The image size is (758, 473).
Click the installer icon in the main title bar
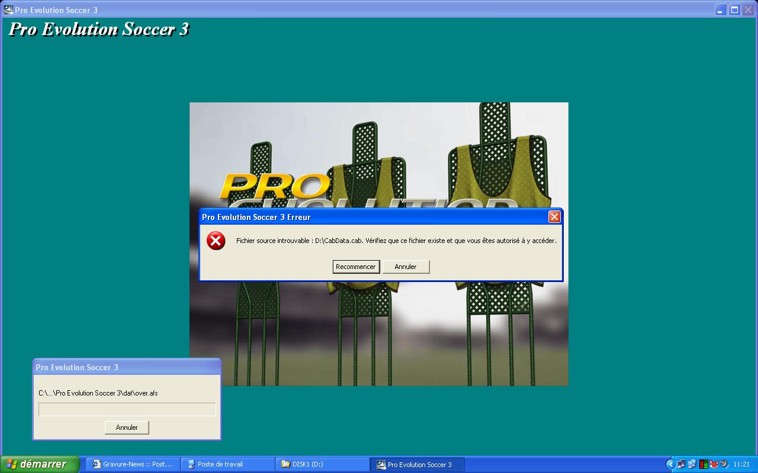(8, 9)
